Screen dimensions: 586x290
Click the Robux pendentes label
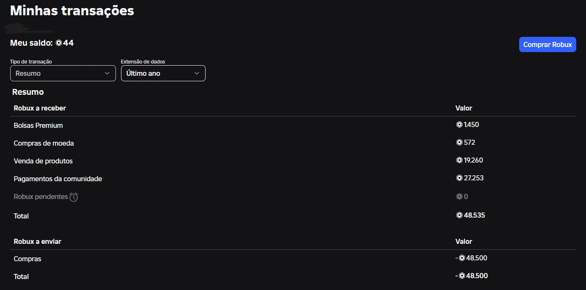point(41,196)
